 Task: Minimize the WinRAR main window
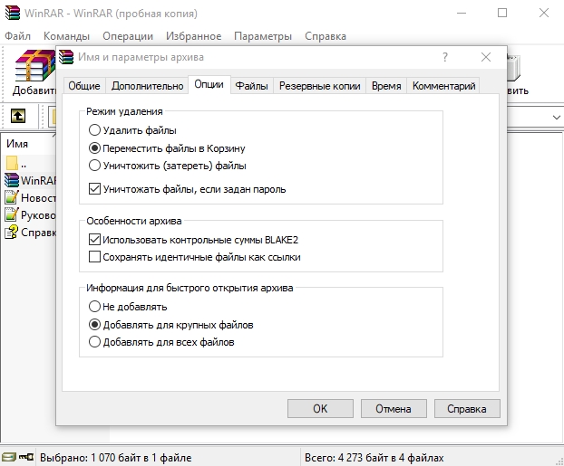(x=462, y=14)
